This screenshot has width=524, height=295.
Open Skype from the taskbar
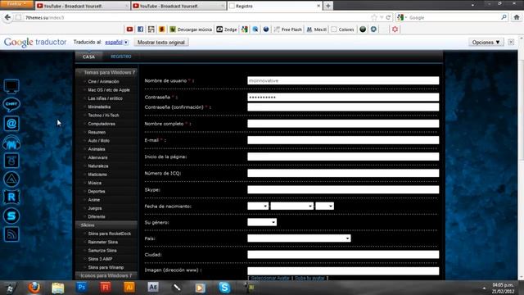(224, 288)
